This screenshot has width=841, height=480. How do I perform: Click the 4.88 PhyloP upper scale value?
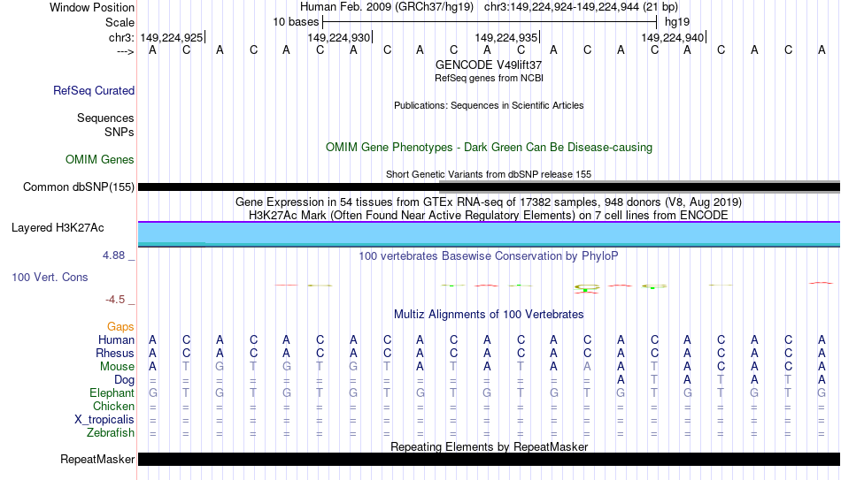[113, 255]
